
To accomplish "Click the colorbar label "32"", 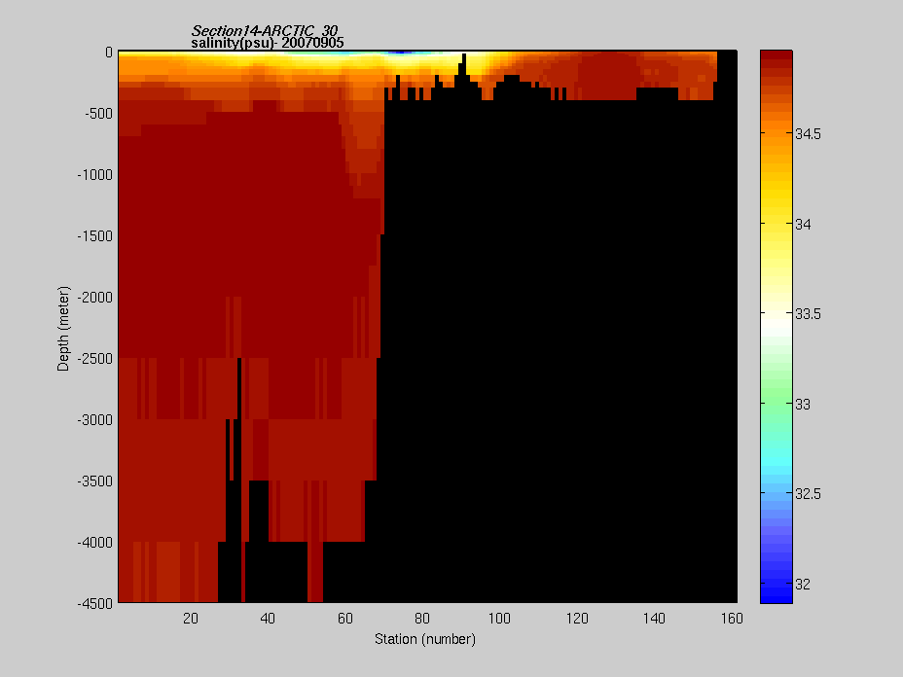I will (803, 585).
